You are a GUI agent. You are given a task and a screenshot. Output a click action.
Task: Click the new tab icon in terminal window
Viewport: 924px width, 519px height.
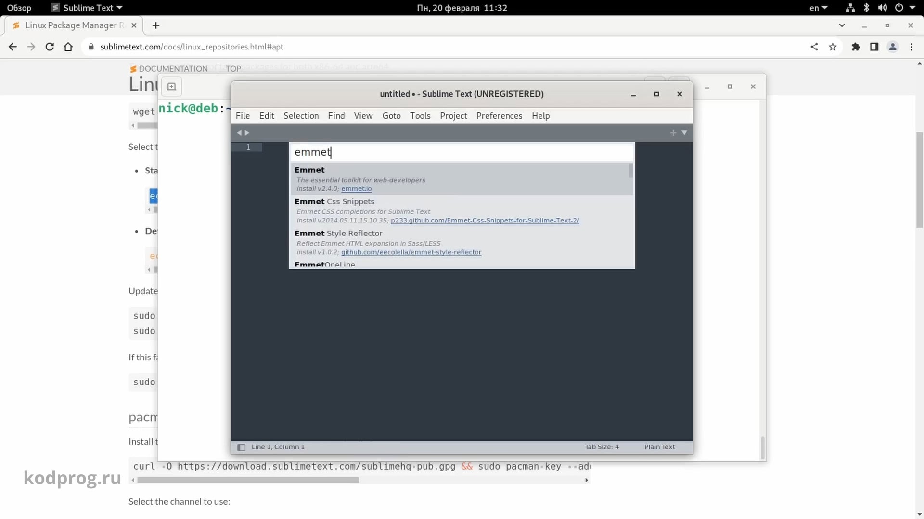click(171, 86)
